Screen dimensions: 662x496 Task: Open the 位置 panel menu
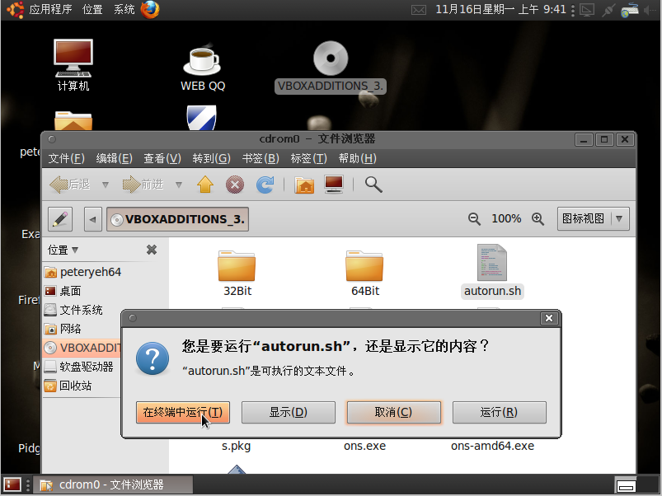coord(92,9)
